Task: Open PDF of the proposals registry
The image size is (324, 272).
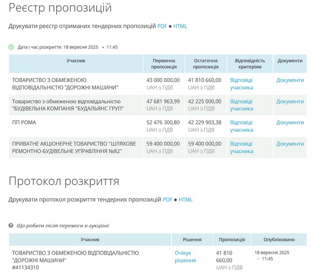Action: [x=162, y=26]
